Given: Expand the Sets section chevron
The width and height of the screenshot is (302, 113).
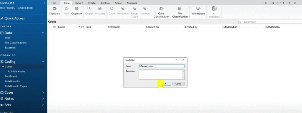Looking at the screenshot, I should [43, 105].
